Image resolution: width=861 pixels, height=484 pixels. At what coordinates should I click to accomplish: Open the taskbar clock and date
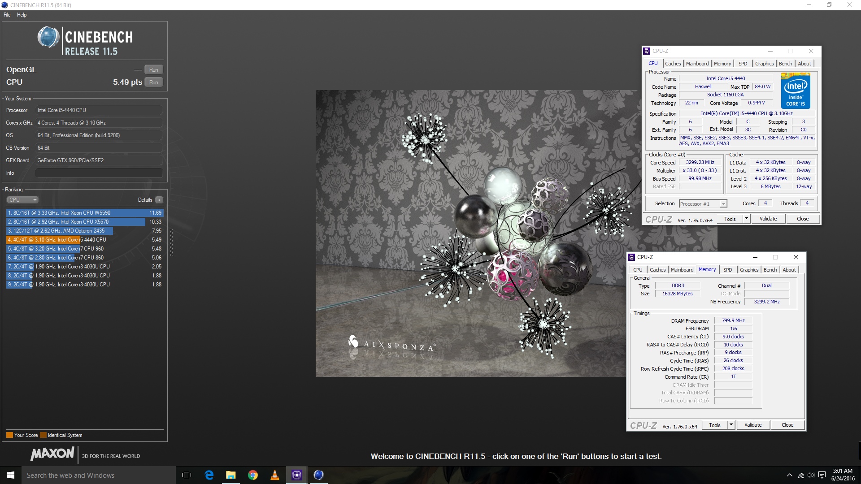point(843,475)
